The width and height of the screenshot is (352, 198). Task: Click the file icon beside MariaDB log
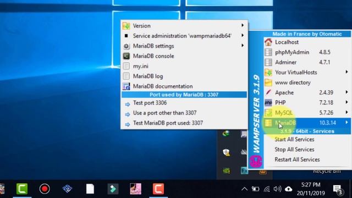[127, 76]
